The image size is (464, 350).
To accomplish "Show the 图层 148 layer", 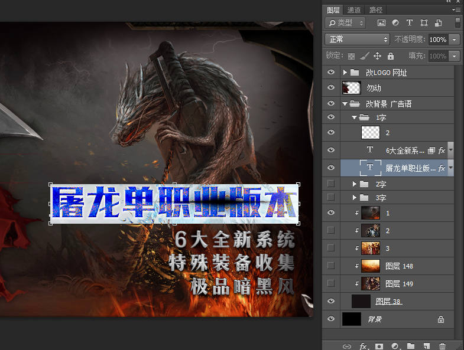I will point(331,266).
